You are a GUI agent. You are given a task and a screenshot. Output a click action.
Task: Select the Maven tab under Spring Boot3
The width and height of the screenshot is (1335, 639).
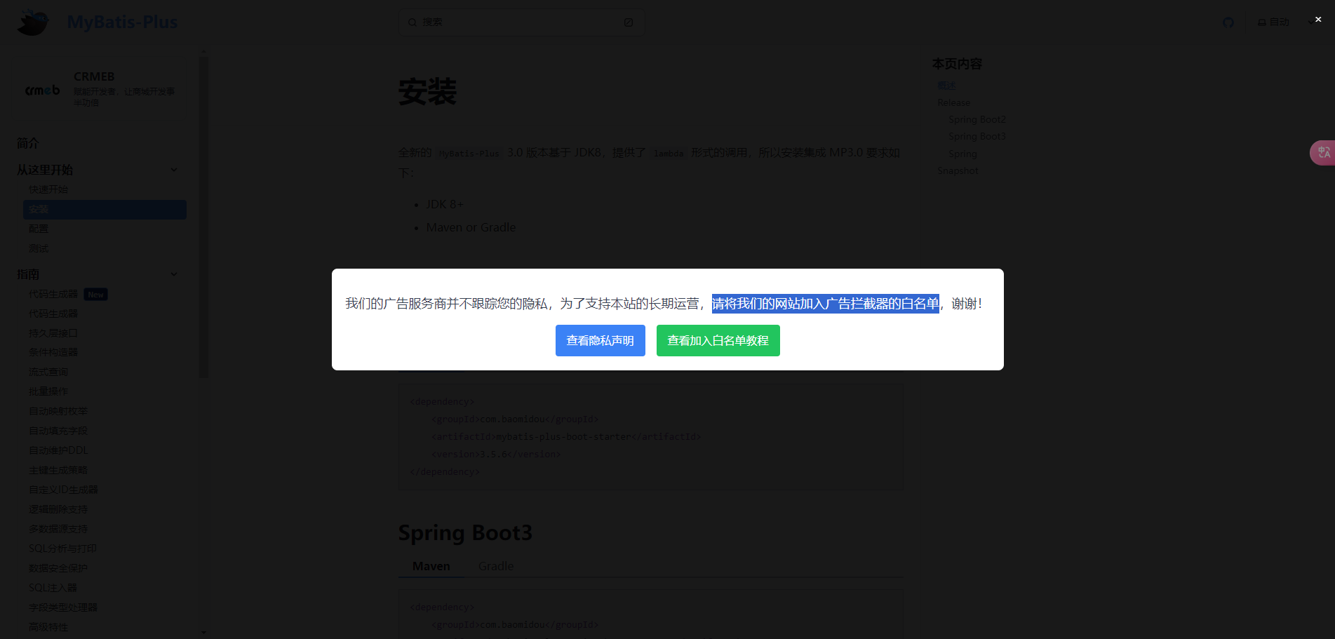click(431, 566)
